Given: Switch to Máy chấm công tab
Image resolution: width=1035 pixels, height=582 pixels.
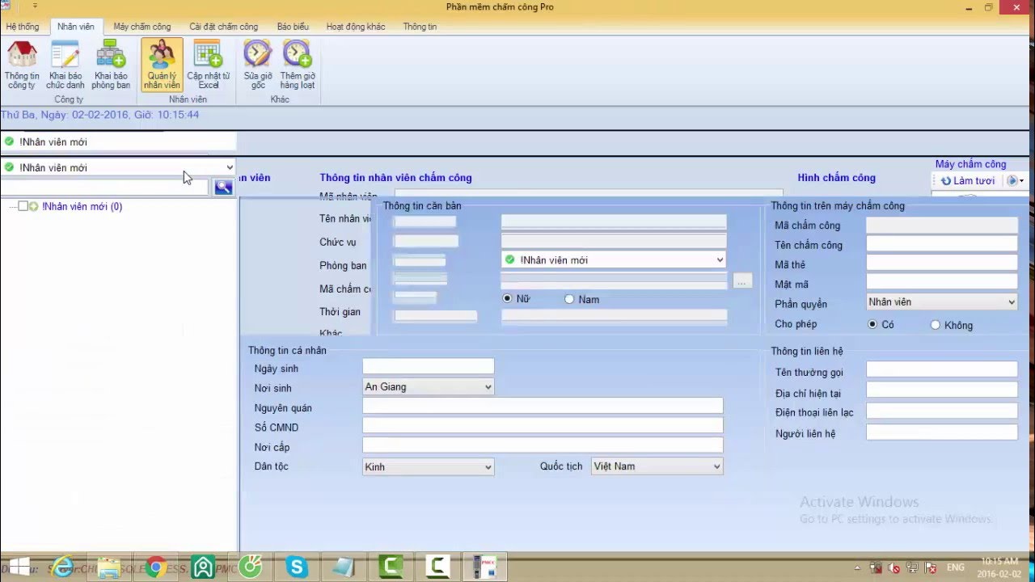Looking at the screenshot, I should pos(142,27).
